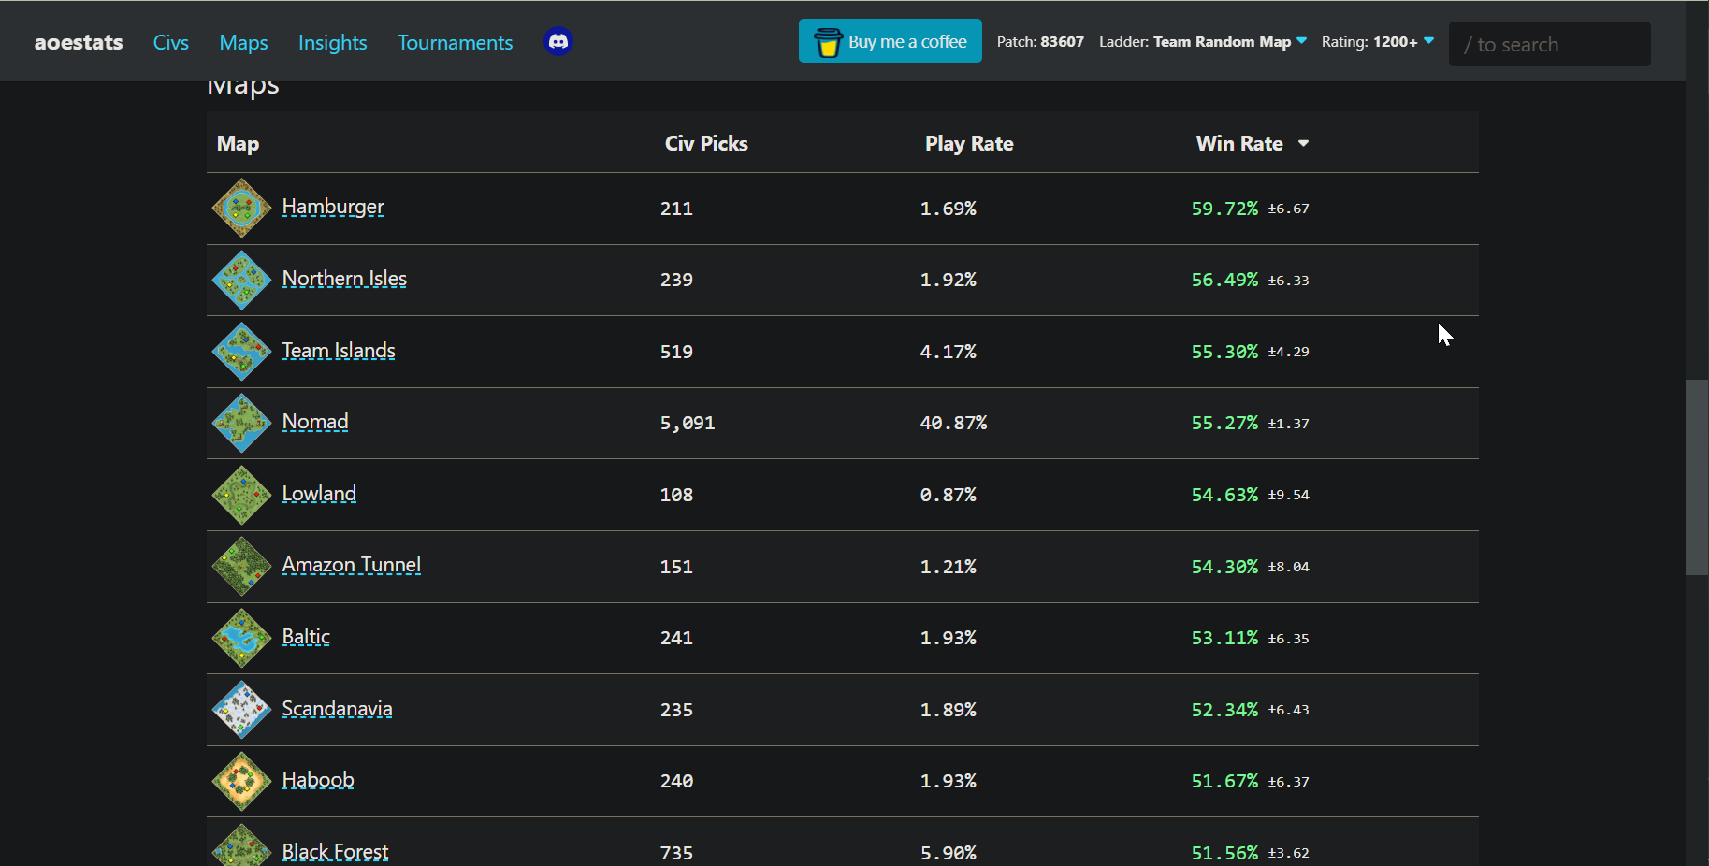Open the Insights menu

(x=332, y=42)
